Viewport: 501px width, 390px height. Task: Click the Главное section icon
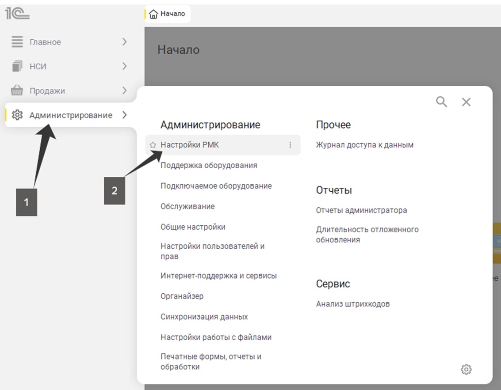[x=17, y=42]
